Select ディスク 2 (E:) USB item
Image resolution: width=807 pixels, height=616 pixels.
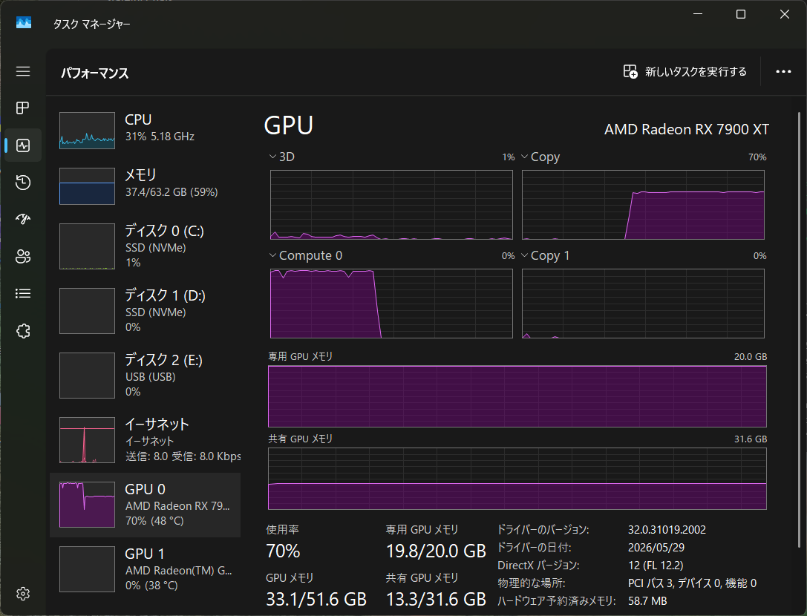point(145,376)
